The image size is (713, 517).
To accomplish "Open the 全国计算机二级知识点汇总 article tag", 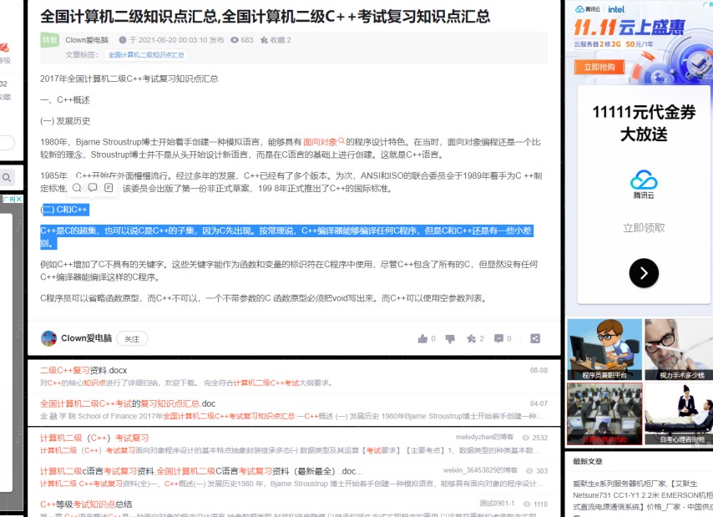I will (x=146, y=55).
